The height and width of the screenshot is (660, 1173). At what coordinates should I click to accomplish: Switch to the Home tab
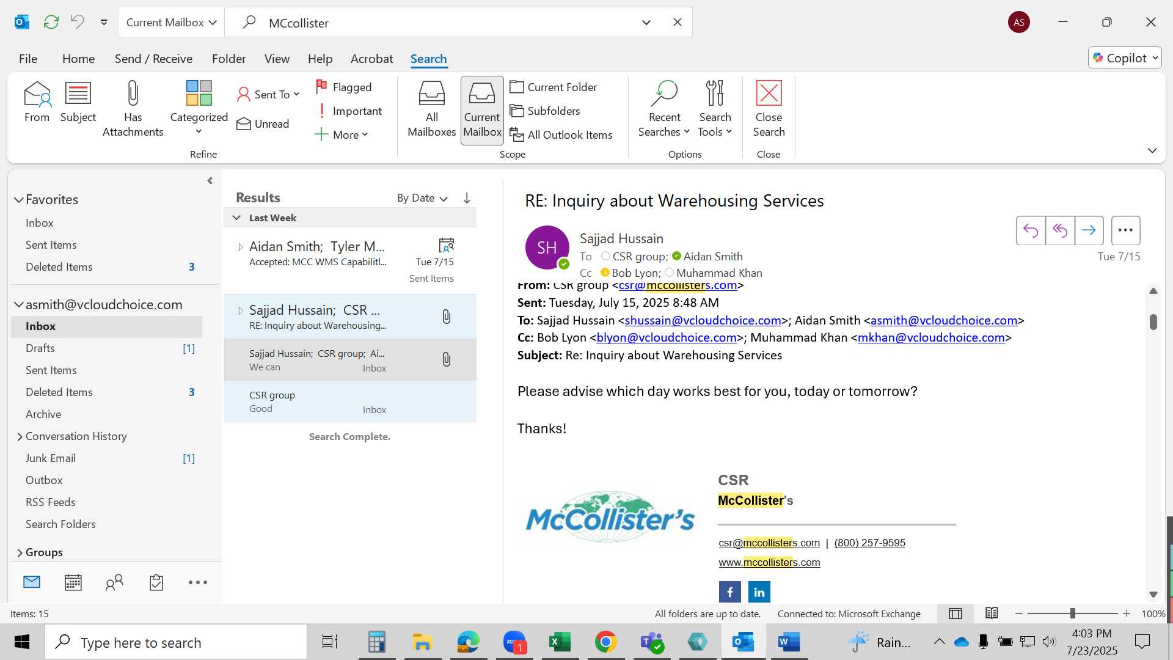[78, 59]
